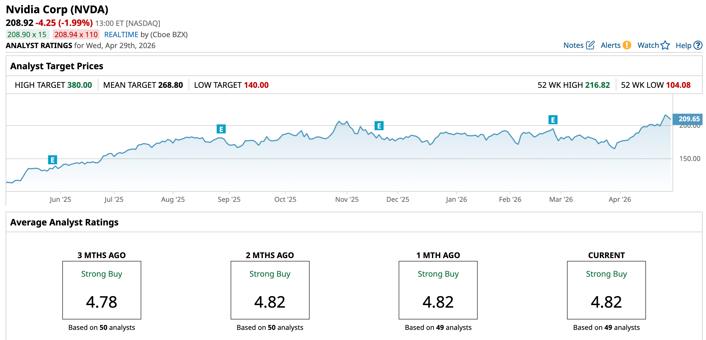
Task: Click the 209.65 price label on chart
Action: click(688, 119)
